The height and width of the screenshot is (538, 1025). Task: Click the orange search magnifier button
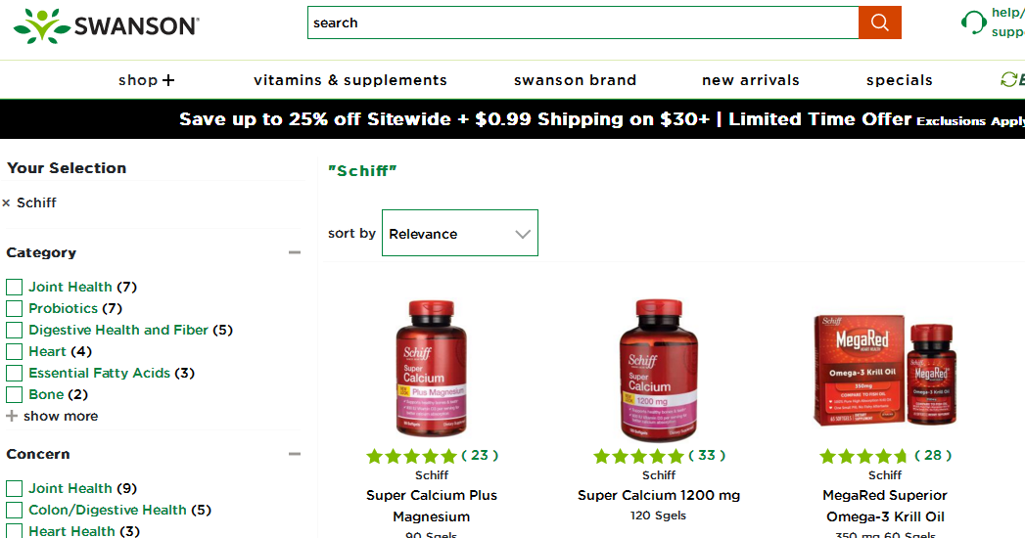[x=879, y=22]
